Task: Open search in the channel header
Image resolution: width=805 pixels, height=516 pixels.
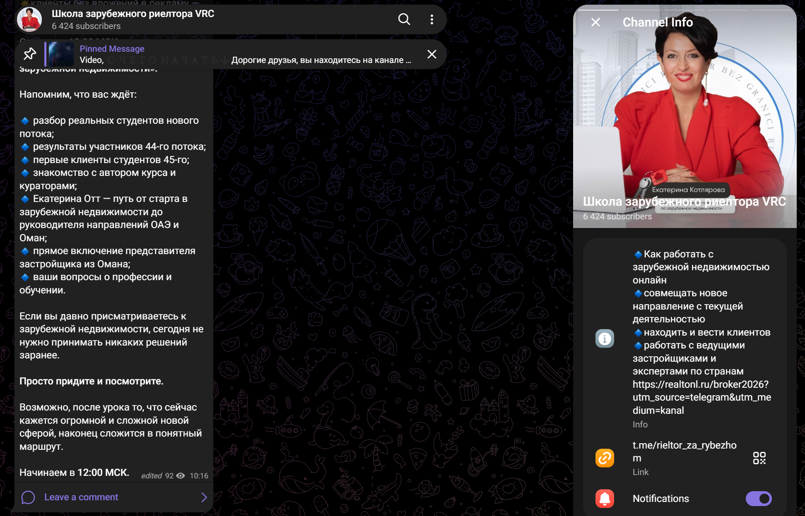Action: [404, 19]
